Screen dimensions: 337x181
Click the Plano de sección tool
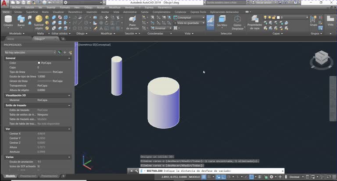click(x=132, y=22)
